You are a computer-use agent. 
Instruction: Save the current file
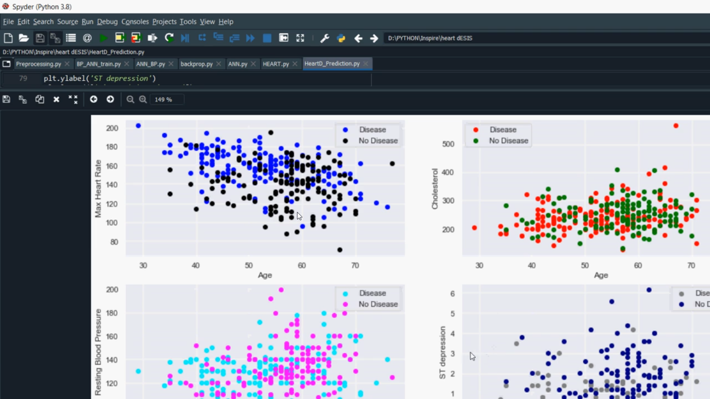point(40,38)
